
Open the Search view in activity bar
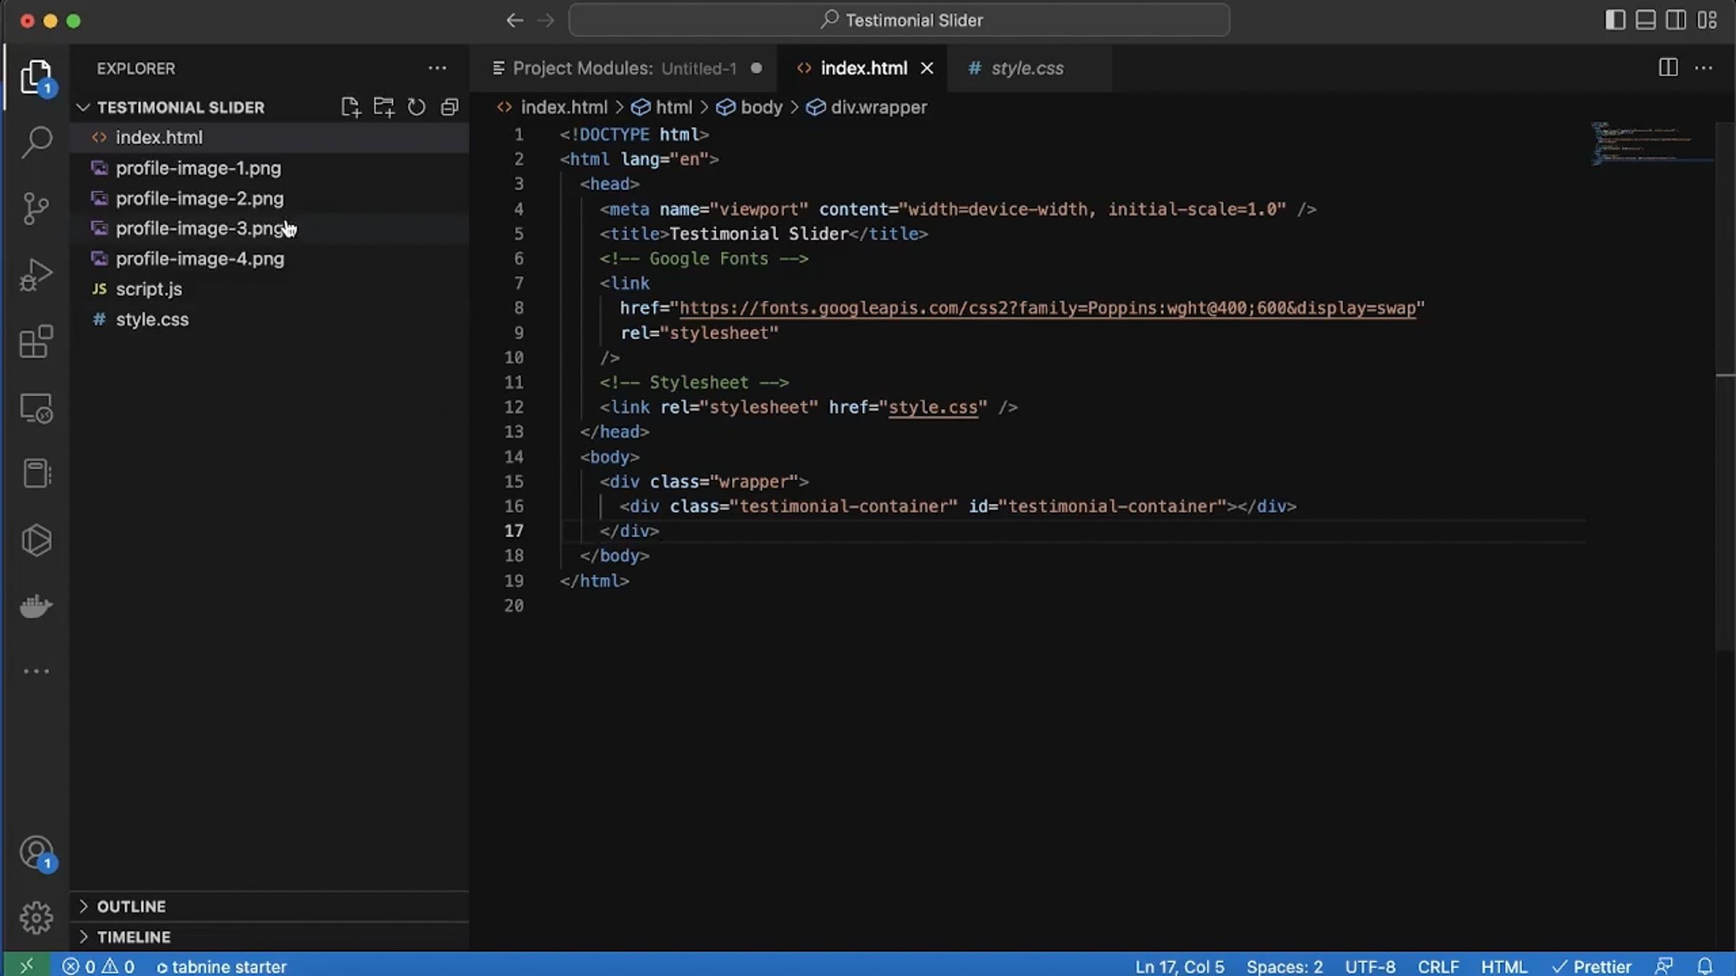click(36, 142)
